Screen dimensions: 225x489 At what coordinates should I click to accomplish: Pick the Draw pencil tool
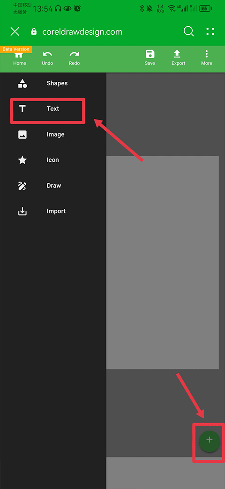[x=22, y=186]
